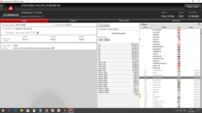The height and width of the screenshot is (113, 202).
Task: Click the yellow marker beside Luji
Action: pos(140,94)
